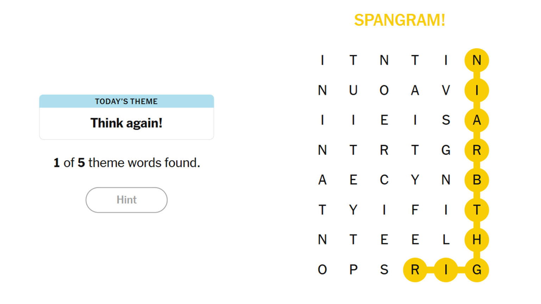
Task: Select the letter L in the grid
Action: coord(446,240)
